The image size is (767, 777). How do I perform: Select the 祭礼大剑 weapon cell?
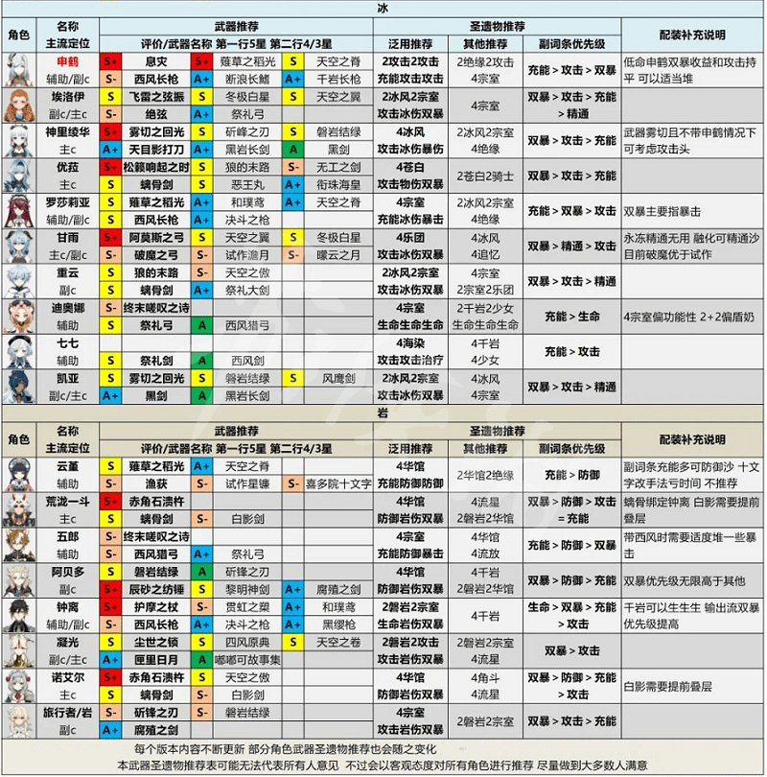click(247, 291)
